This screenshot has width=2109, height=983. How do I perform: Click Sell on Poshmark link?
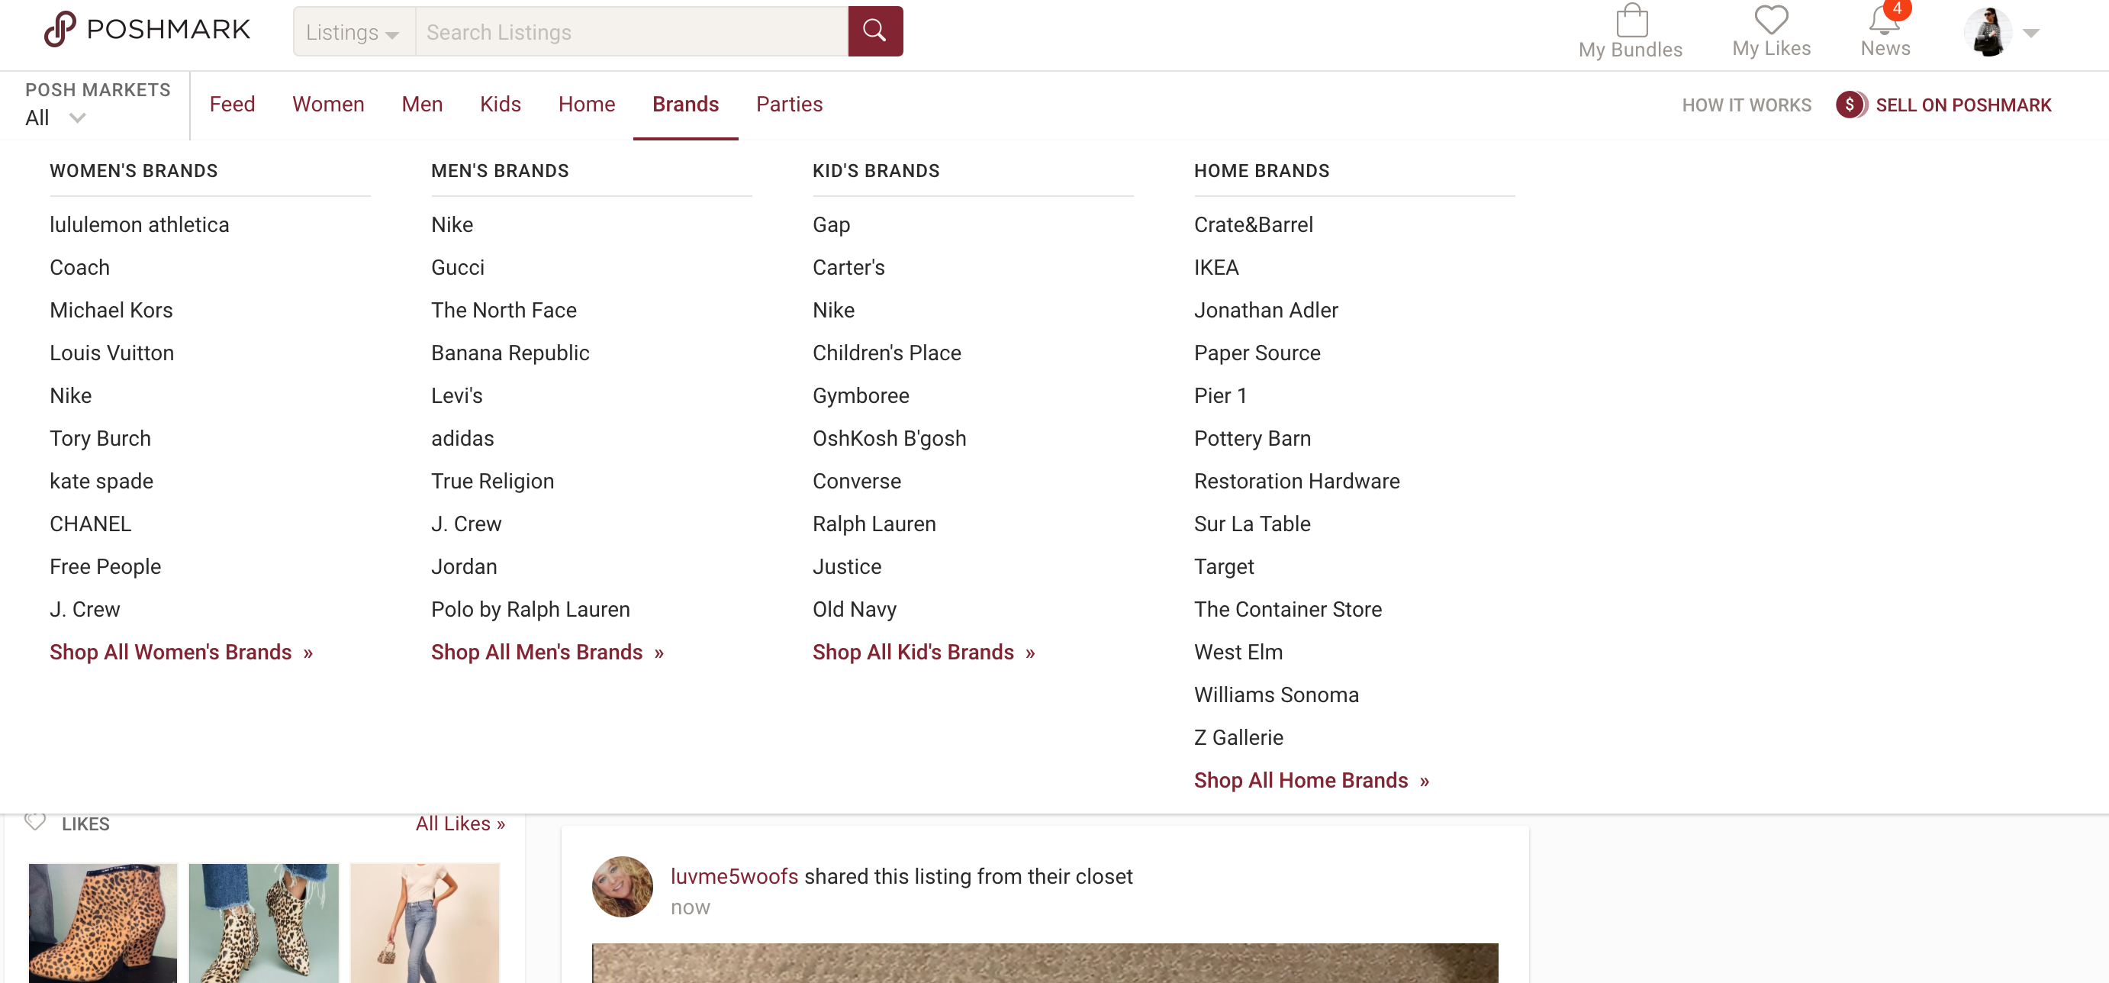pos(1963,105)
